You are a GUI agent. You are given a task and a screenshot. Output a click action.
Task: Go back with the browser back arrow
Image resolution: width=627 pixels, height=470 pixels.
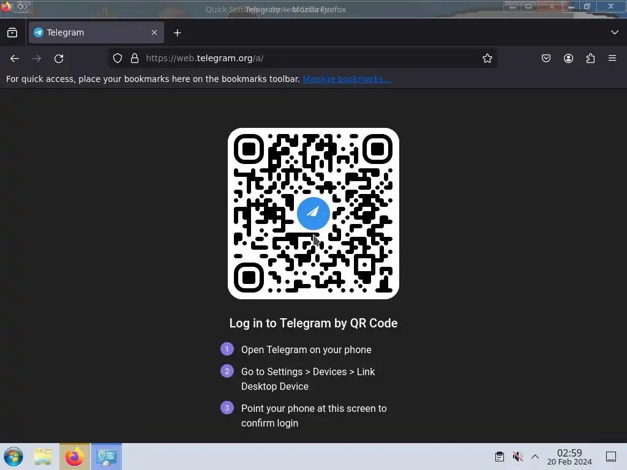click(x=15, y=58)
